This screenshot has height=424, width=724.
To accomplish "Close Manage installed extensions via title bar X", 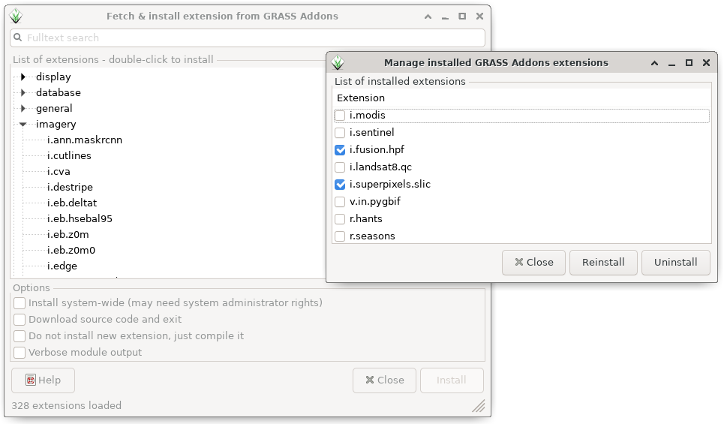I will point(706,63).
